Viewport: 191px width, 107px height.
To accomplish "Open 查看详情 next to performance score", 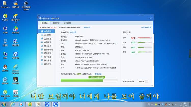I will coord(98,74).
